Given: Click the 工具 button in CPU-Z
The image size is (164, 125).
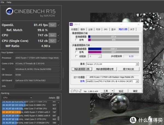Looking at the screenshot, I should point(106,91).
